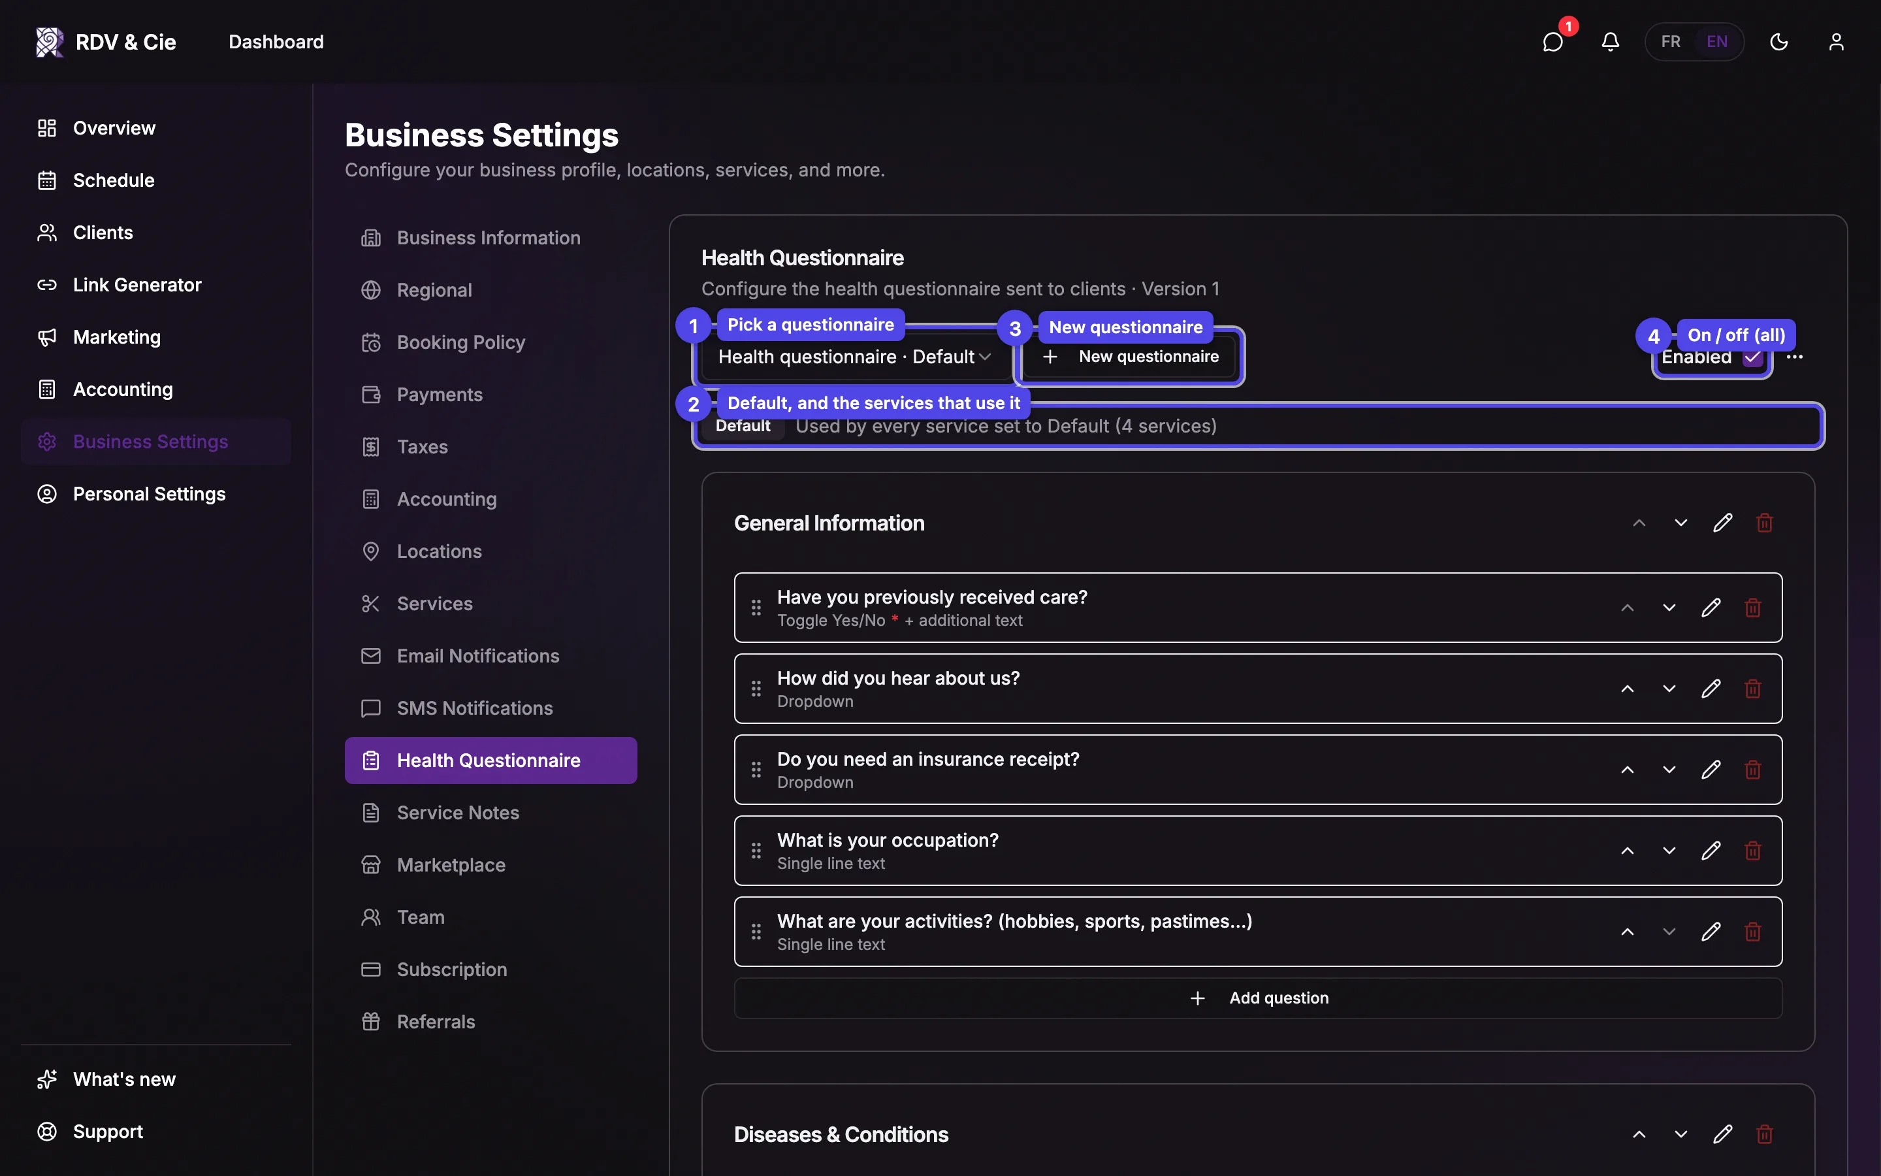This screenshot has height=1176, width=1881.
Task: Move Diseases & Conditions section down
Action: pyautogui.click(x=1680, y=1134)
